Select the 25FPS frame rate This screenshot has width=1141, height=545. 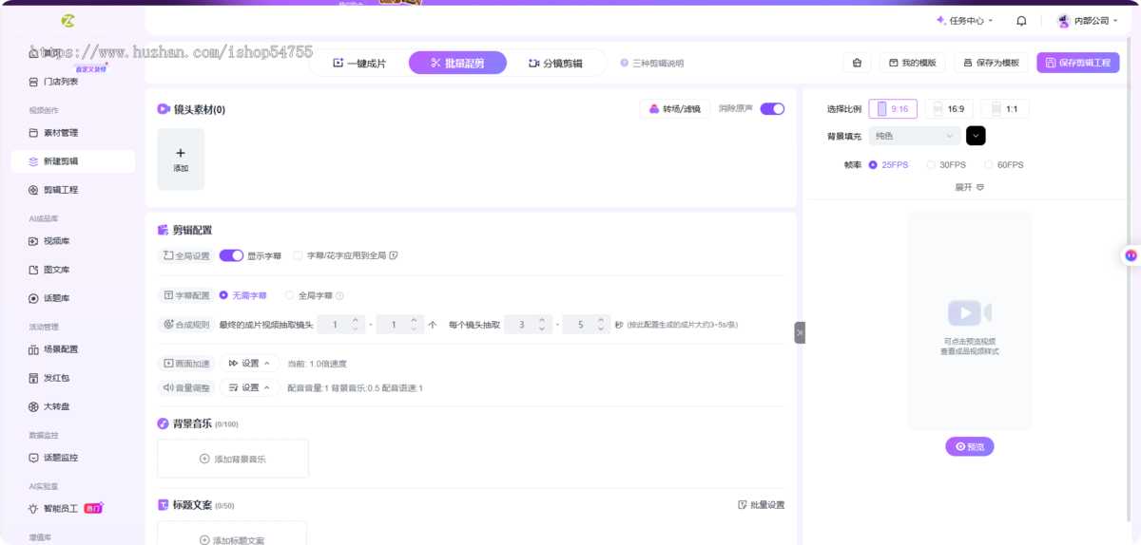pyautogui.click(x=888, y=165)
